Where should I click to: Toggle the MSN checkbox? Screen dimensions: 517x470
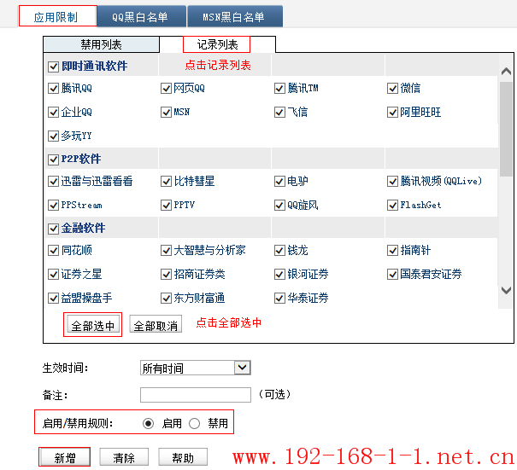(166, 113)
